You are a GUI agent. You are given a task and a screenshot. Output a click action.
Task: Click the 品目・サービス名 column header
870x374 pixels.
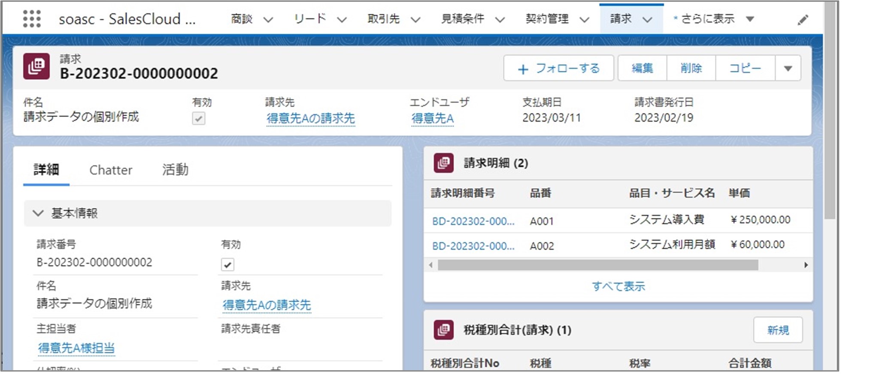coord(672,193)
